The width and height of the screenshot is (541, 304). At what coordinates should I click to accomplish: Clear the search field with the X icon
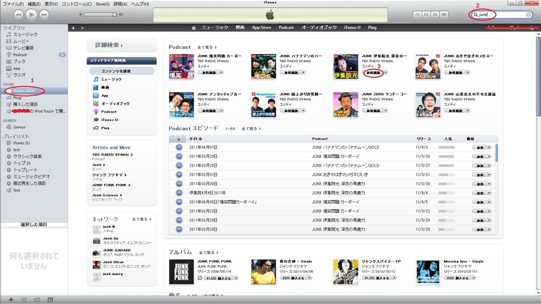[528, 14]
